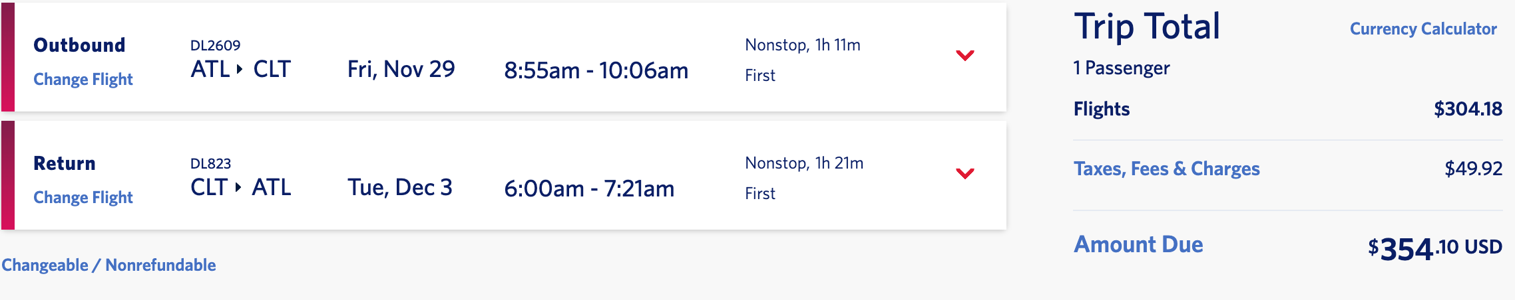Open the Currency Calculator link
This screenshot has width=1515, height=300.
pyautogui.click(x=1422, y=29)
